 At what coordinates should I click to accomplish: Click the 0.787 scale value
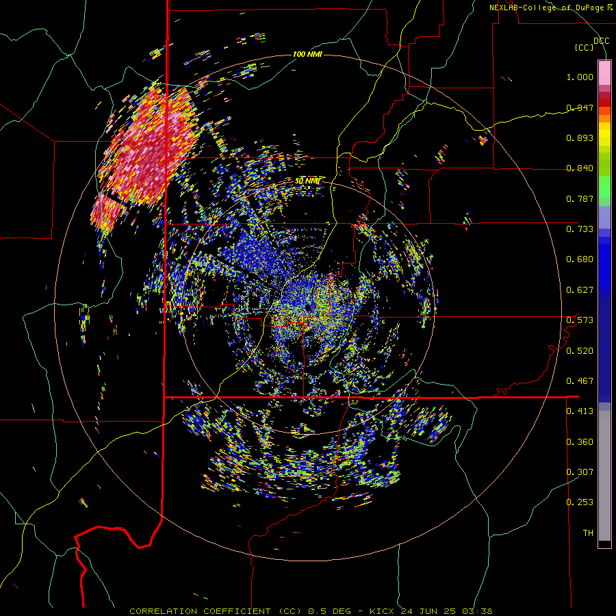pos(580,198)
